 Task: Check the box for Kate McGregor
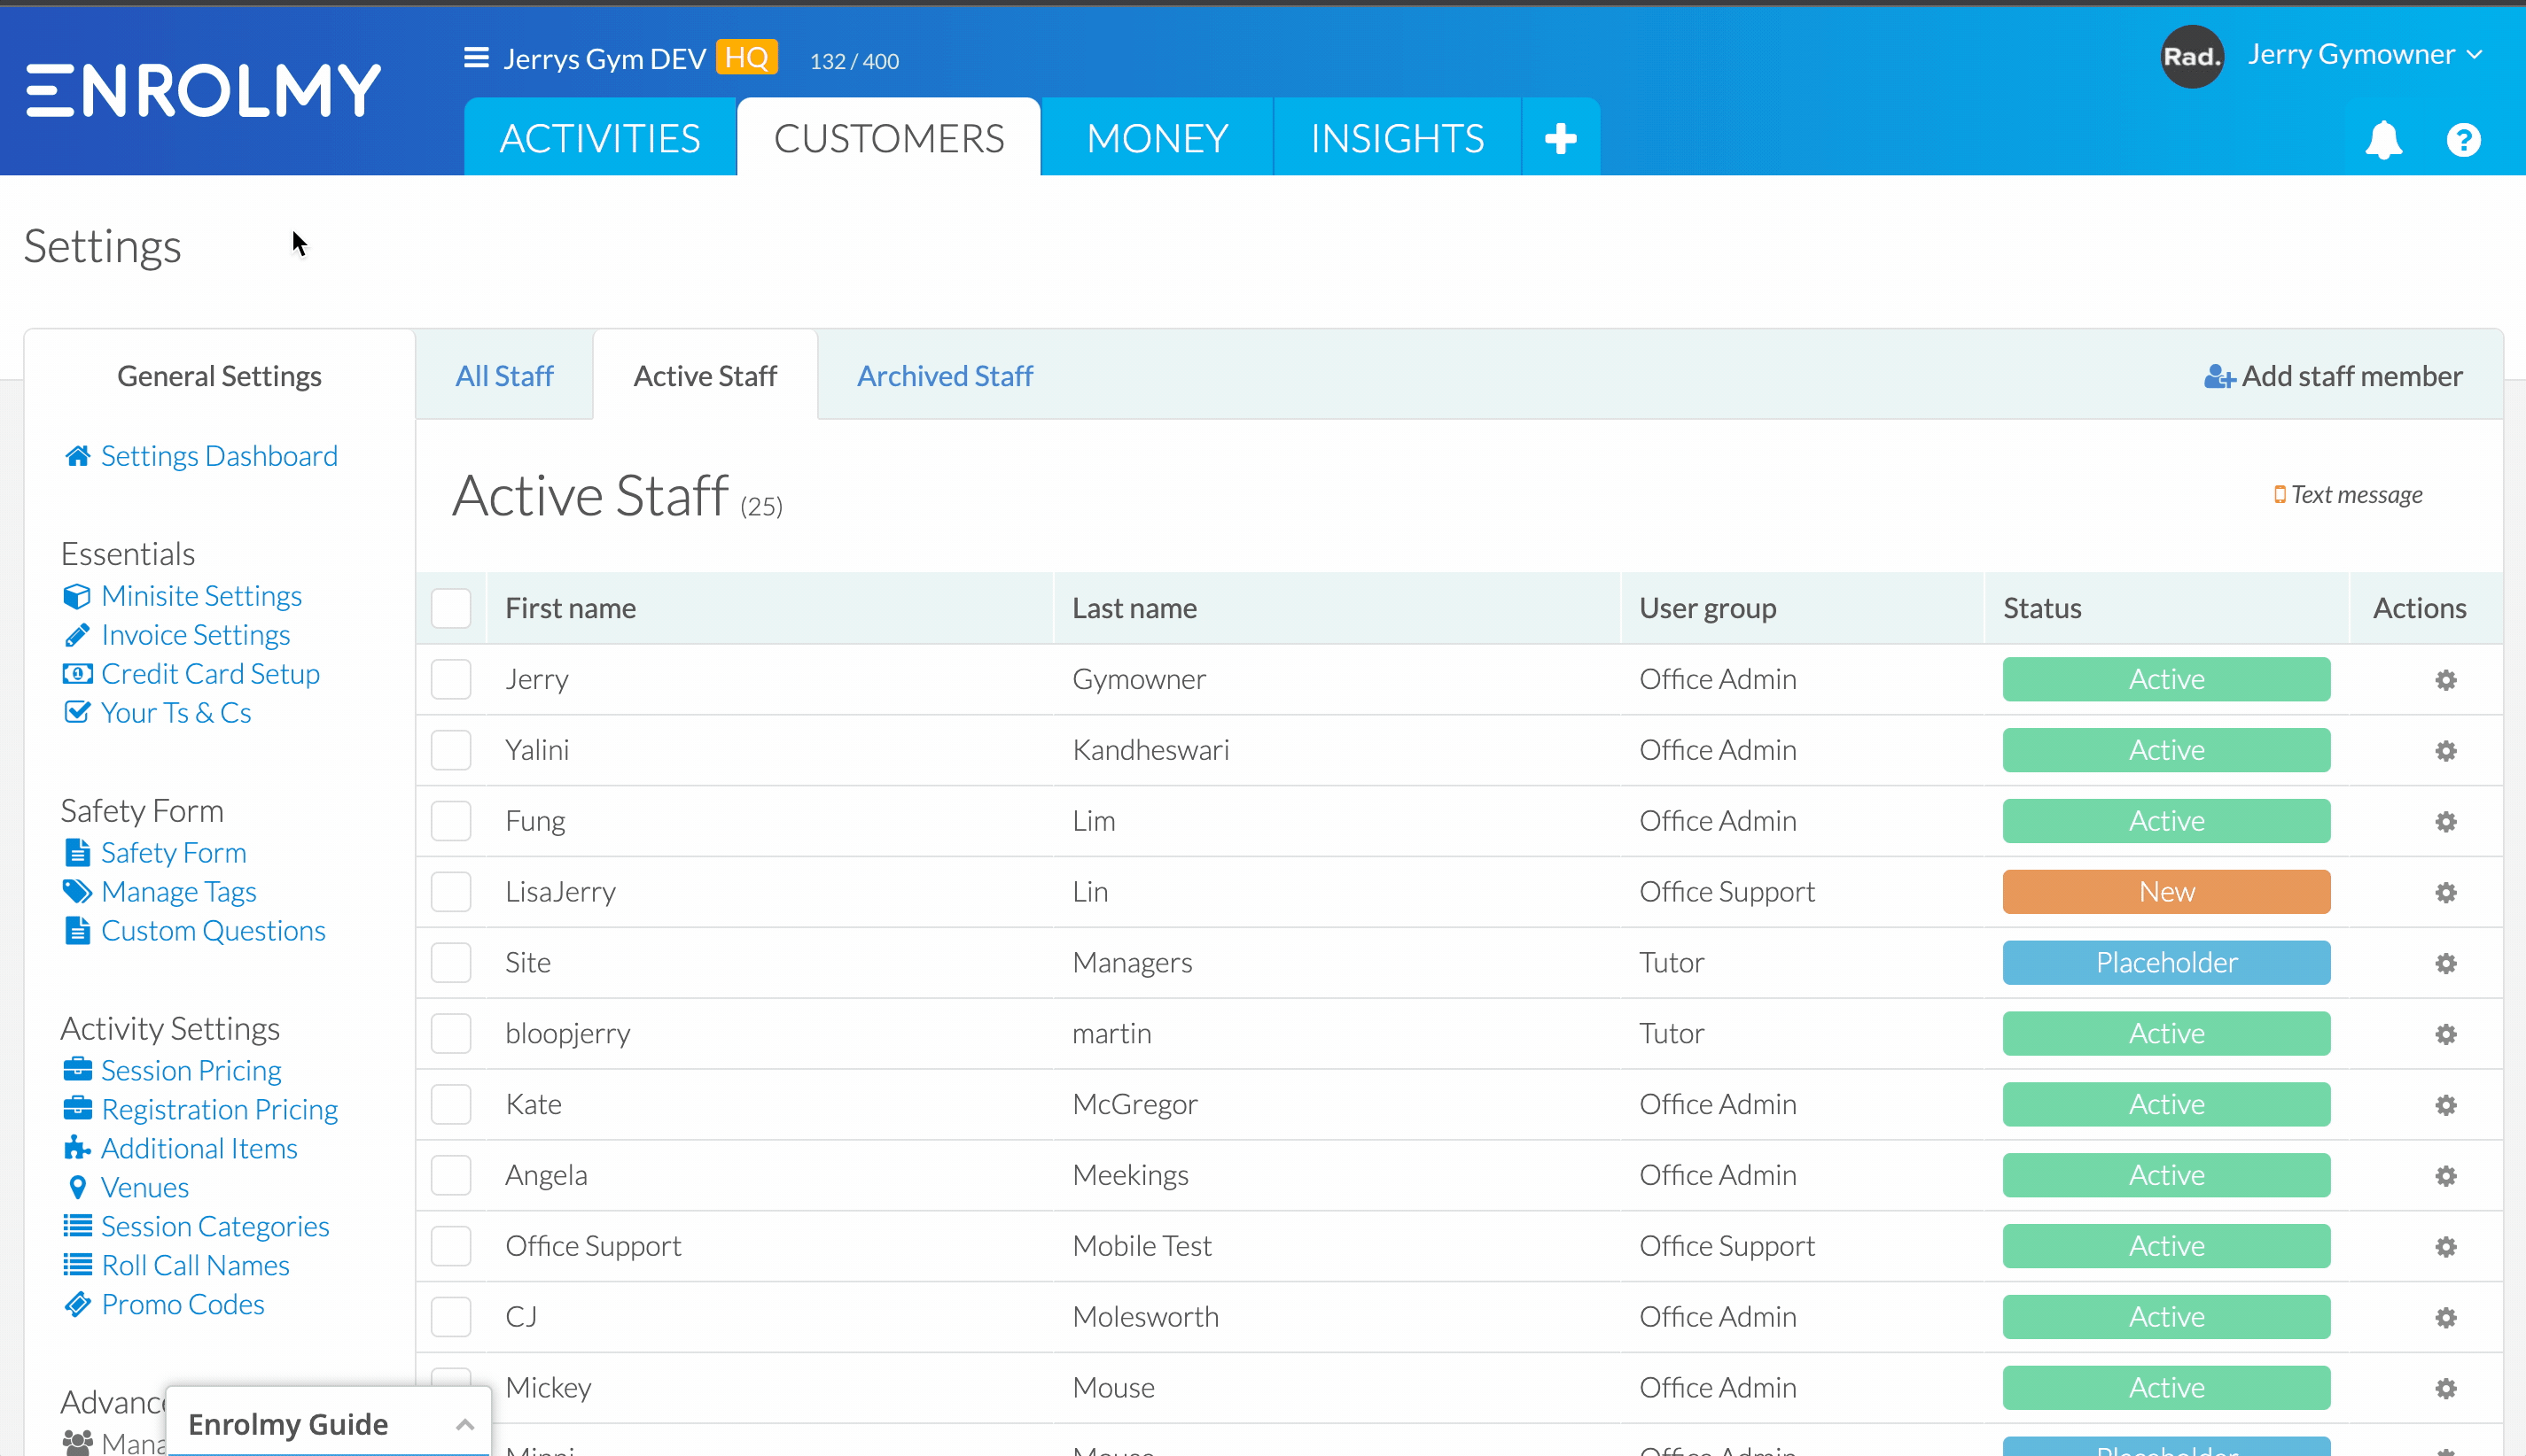click(451, 1104)
